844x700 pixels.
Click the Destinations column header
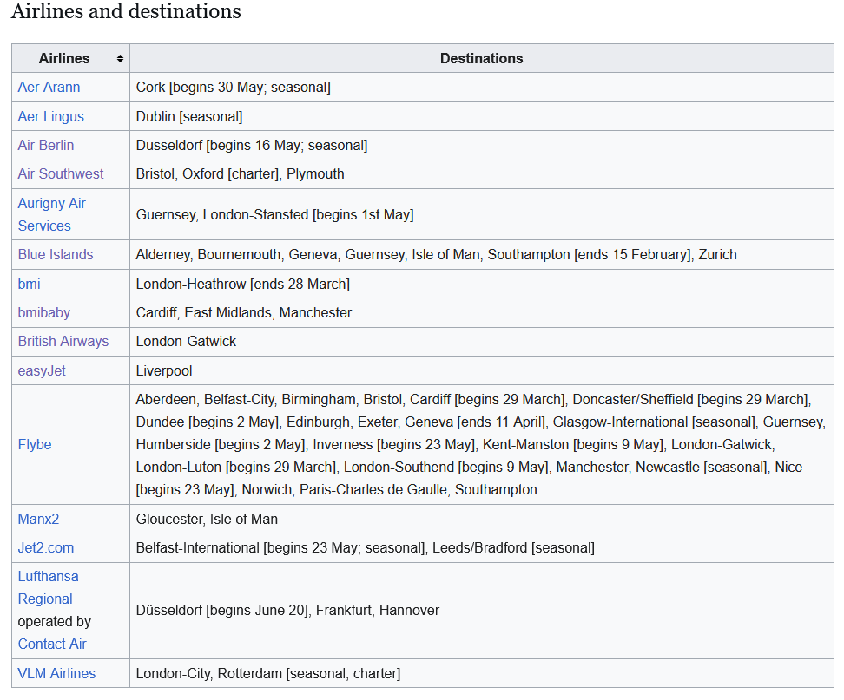click(481, 59)
